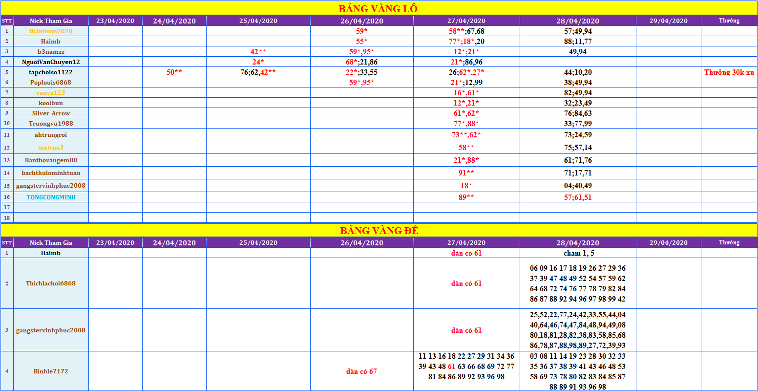The width and height of the screenshot is (758, 391).
Task: Click the 'Thưởng' header in the ĐỀ table
Action: [729, 242]
